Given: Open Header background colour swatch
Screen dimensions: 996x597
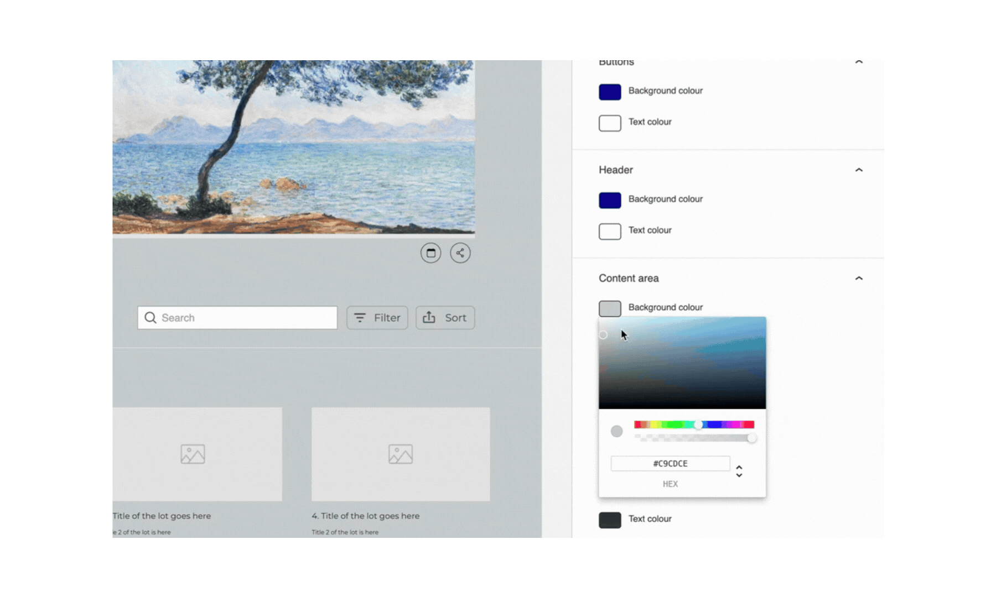Looking at the screenshot, I should point(610,200).
